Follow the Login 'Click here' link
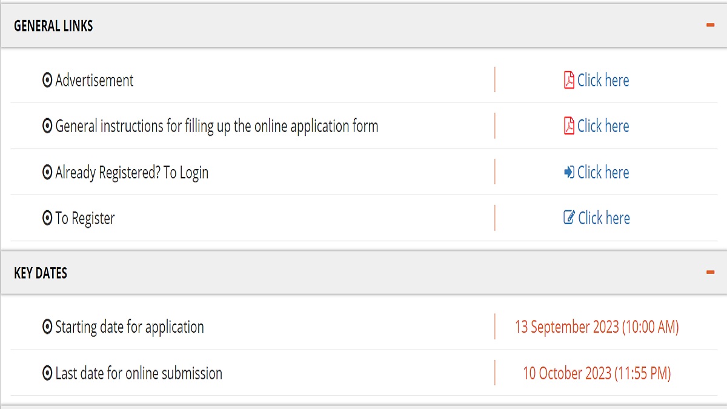 tap(603, 172)
